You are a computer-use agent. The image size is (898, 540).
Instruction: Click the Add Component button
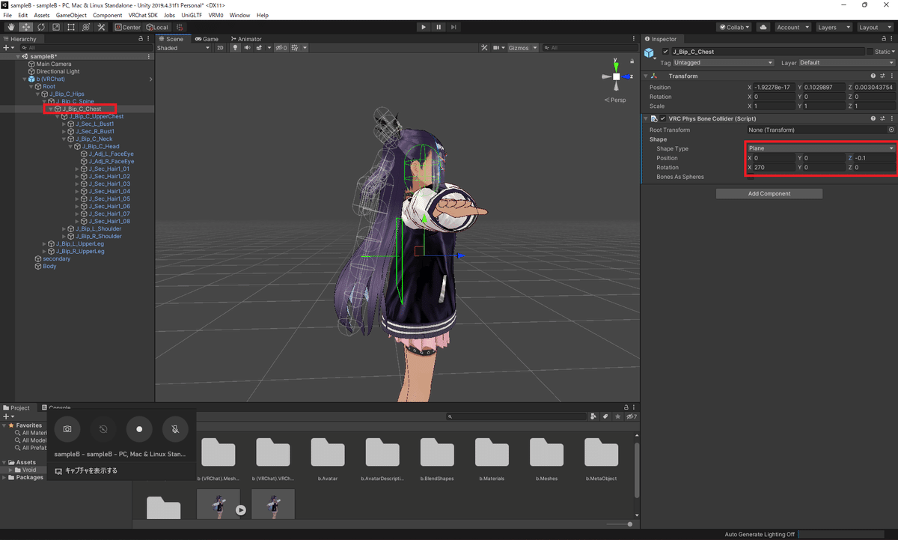coord(769,193)
